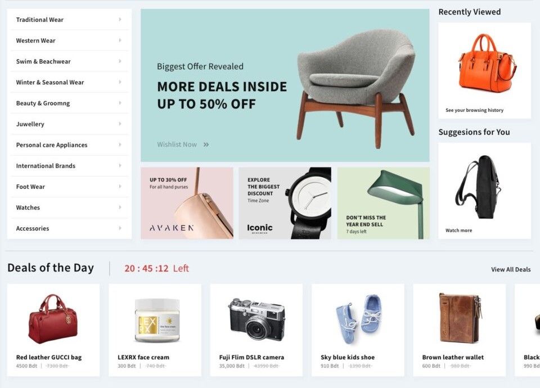Click the orange handbag in Recently Viewed
The image size is (540, 388).
(487, 62)
